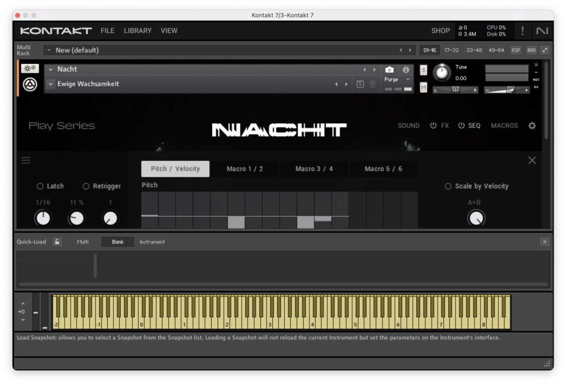Open the Ewige Wachsamkeit snapshot list
566x385 pixels.
tap(50, 84)
